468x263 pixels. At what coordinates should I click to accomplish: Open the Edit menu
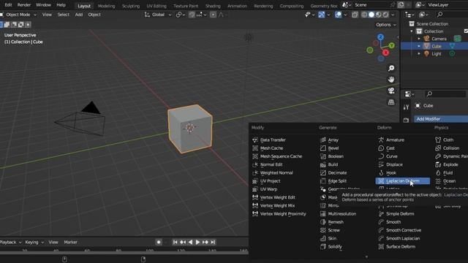(x=8, y=5)
